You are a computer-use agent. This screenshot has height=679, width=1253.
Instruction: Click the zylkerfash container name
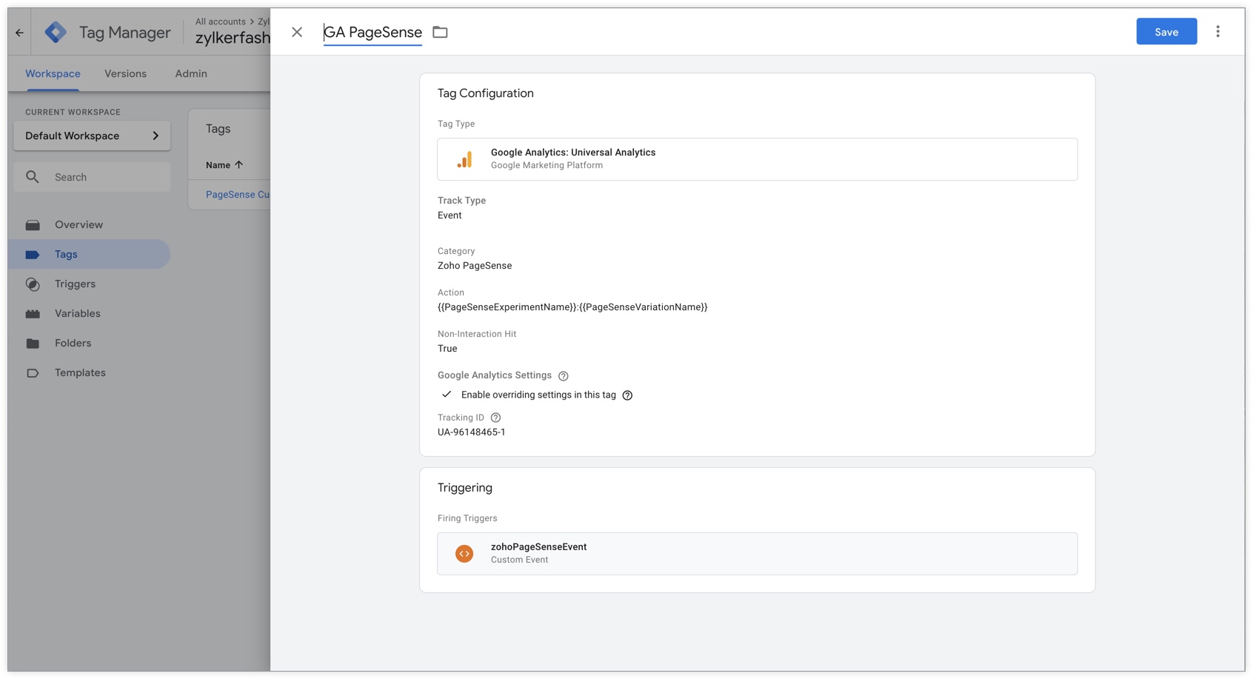point(233,39)
